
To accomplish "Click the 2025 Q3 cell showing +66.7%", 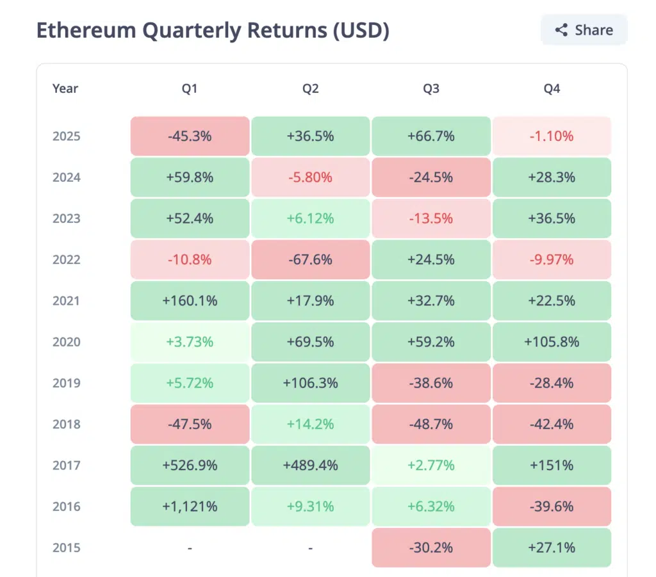I will point(431,136).
